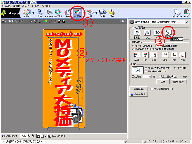Open the ツール (Tools) menu
The height and width of the screenshot is (144, 192).
coord(35,6)
